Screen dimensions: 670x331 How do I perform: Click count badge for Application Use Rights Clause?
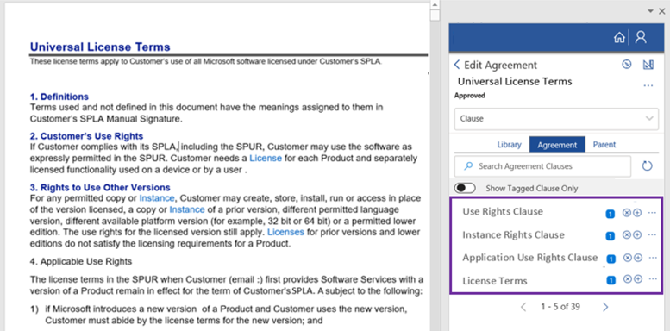611,259
